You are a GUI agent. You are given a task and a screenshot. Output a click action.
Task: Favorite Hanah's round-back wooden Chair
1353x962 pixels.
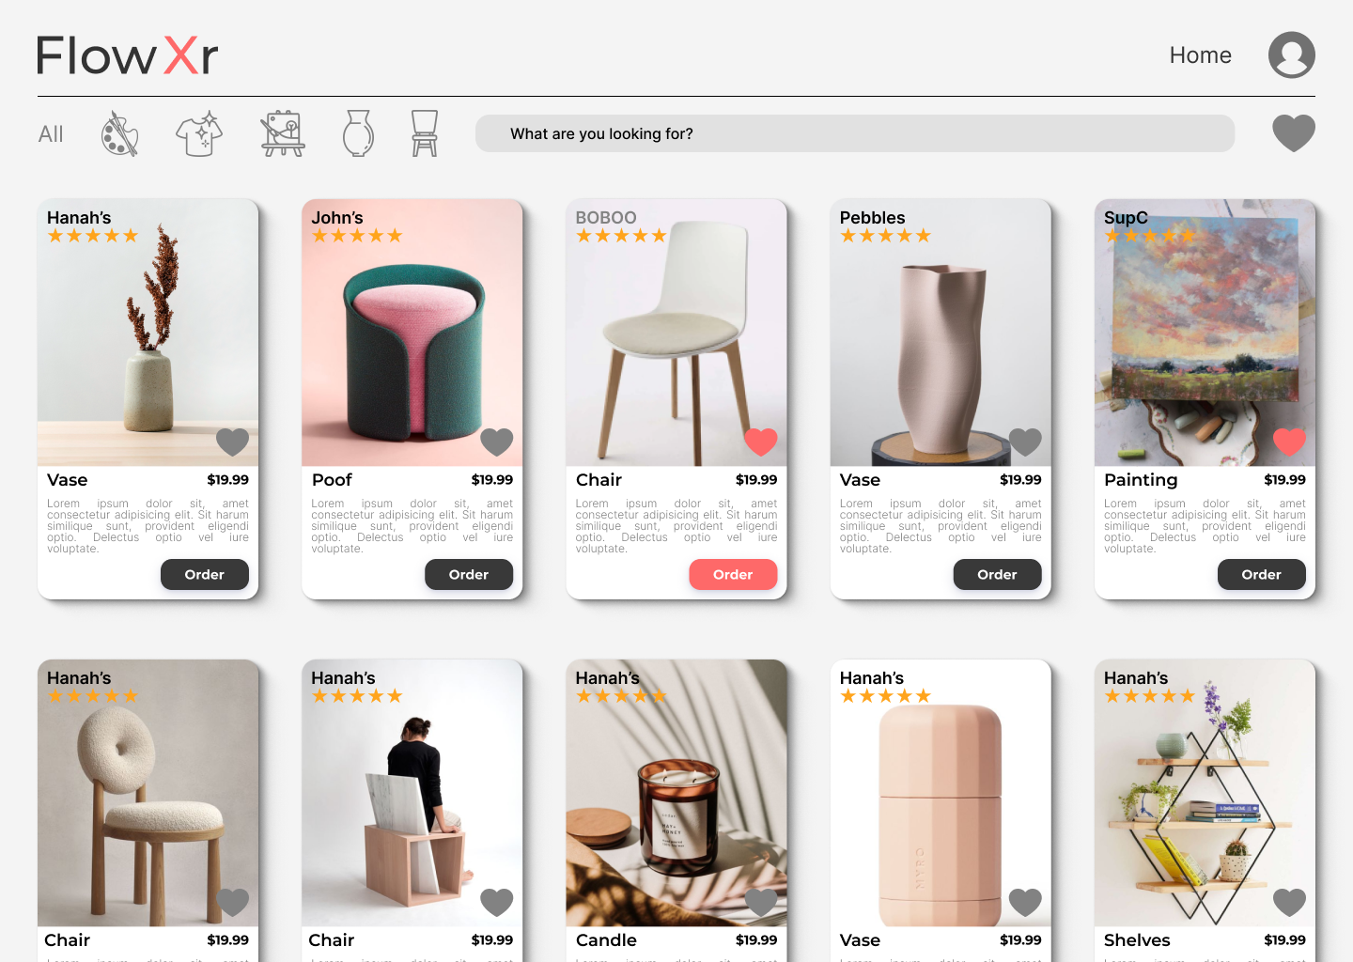[x=233, y=902]
